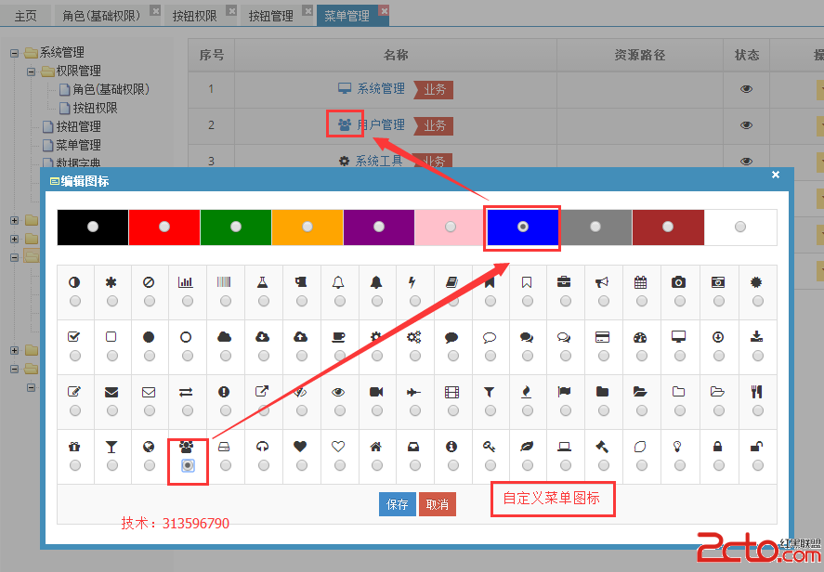
Task: Select the desktop monitor icon in the grid
Action: tap(678, 337)
